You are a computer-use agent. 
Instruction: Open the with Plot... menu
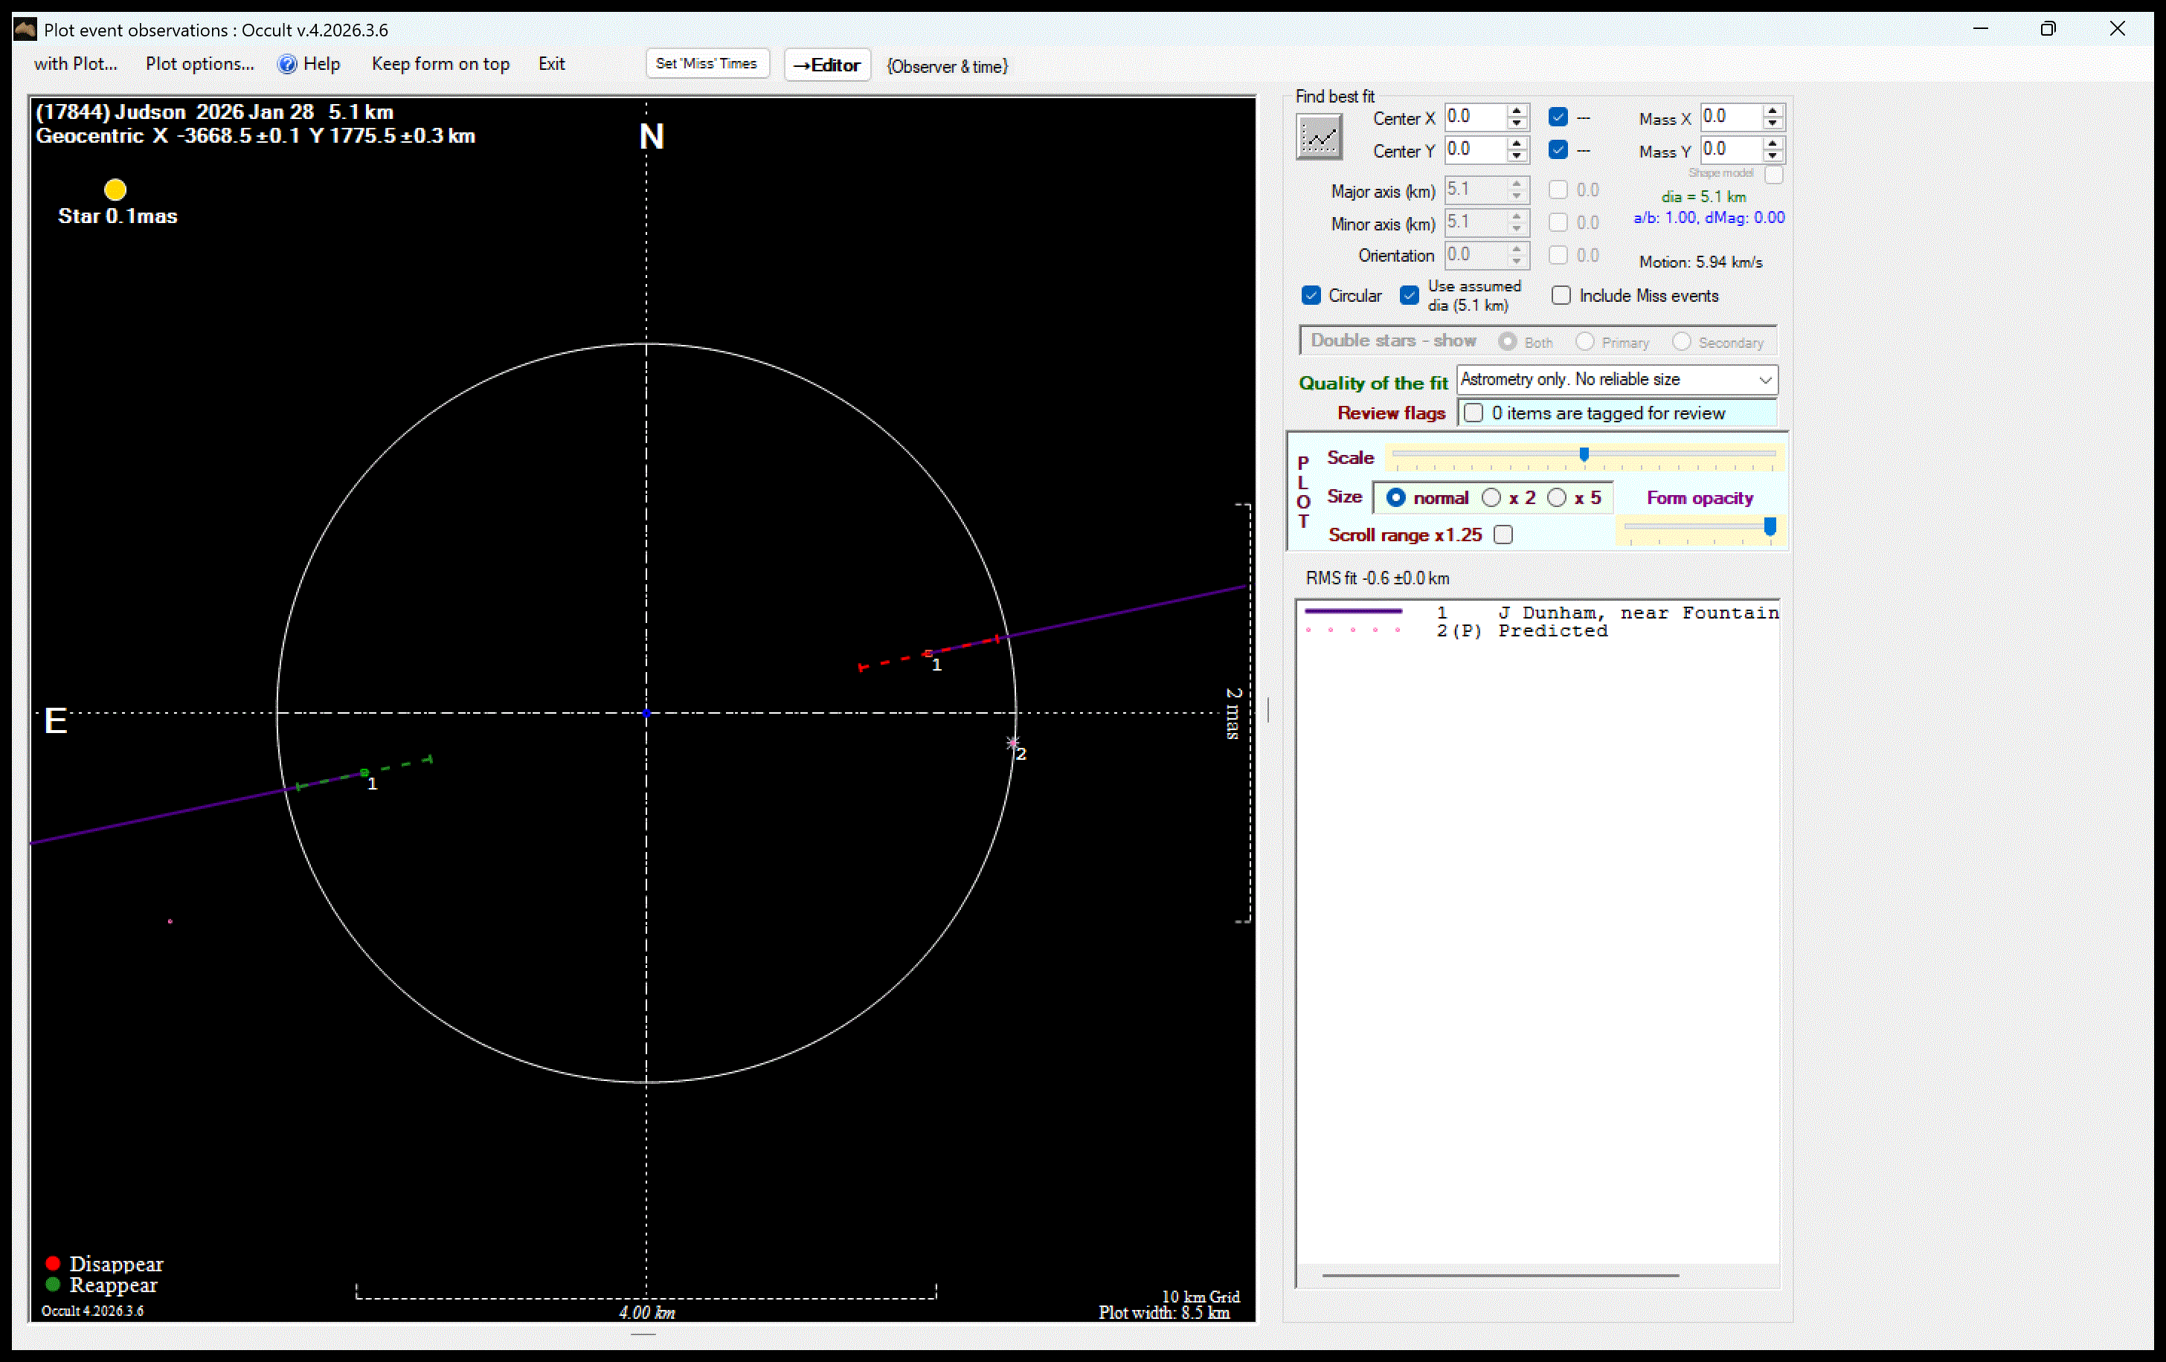76,64
